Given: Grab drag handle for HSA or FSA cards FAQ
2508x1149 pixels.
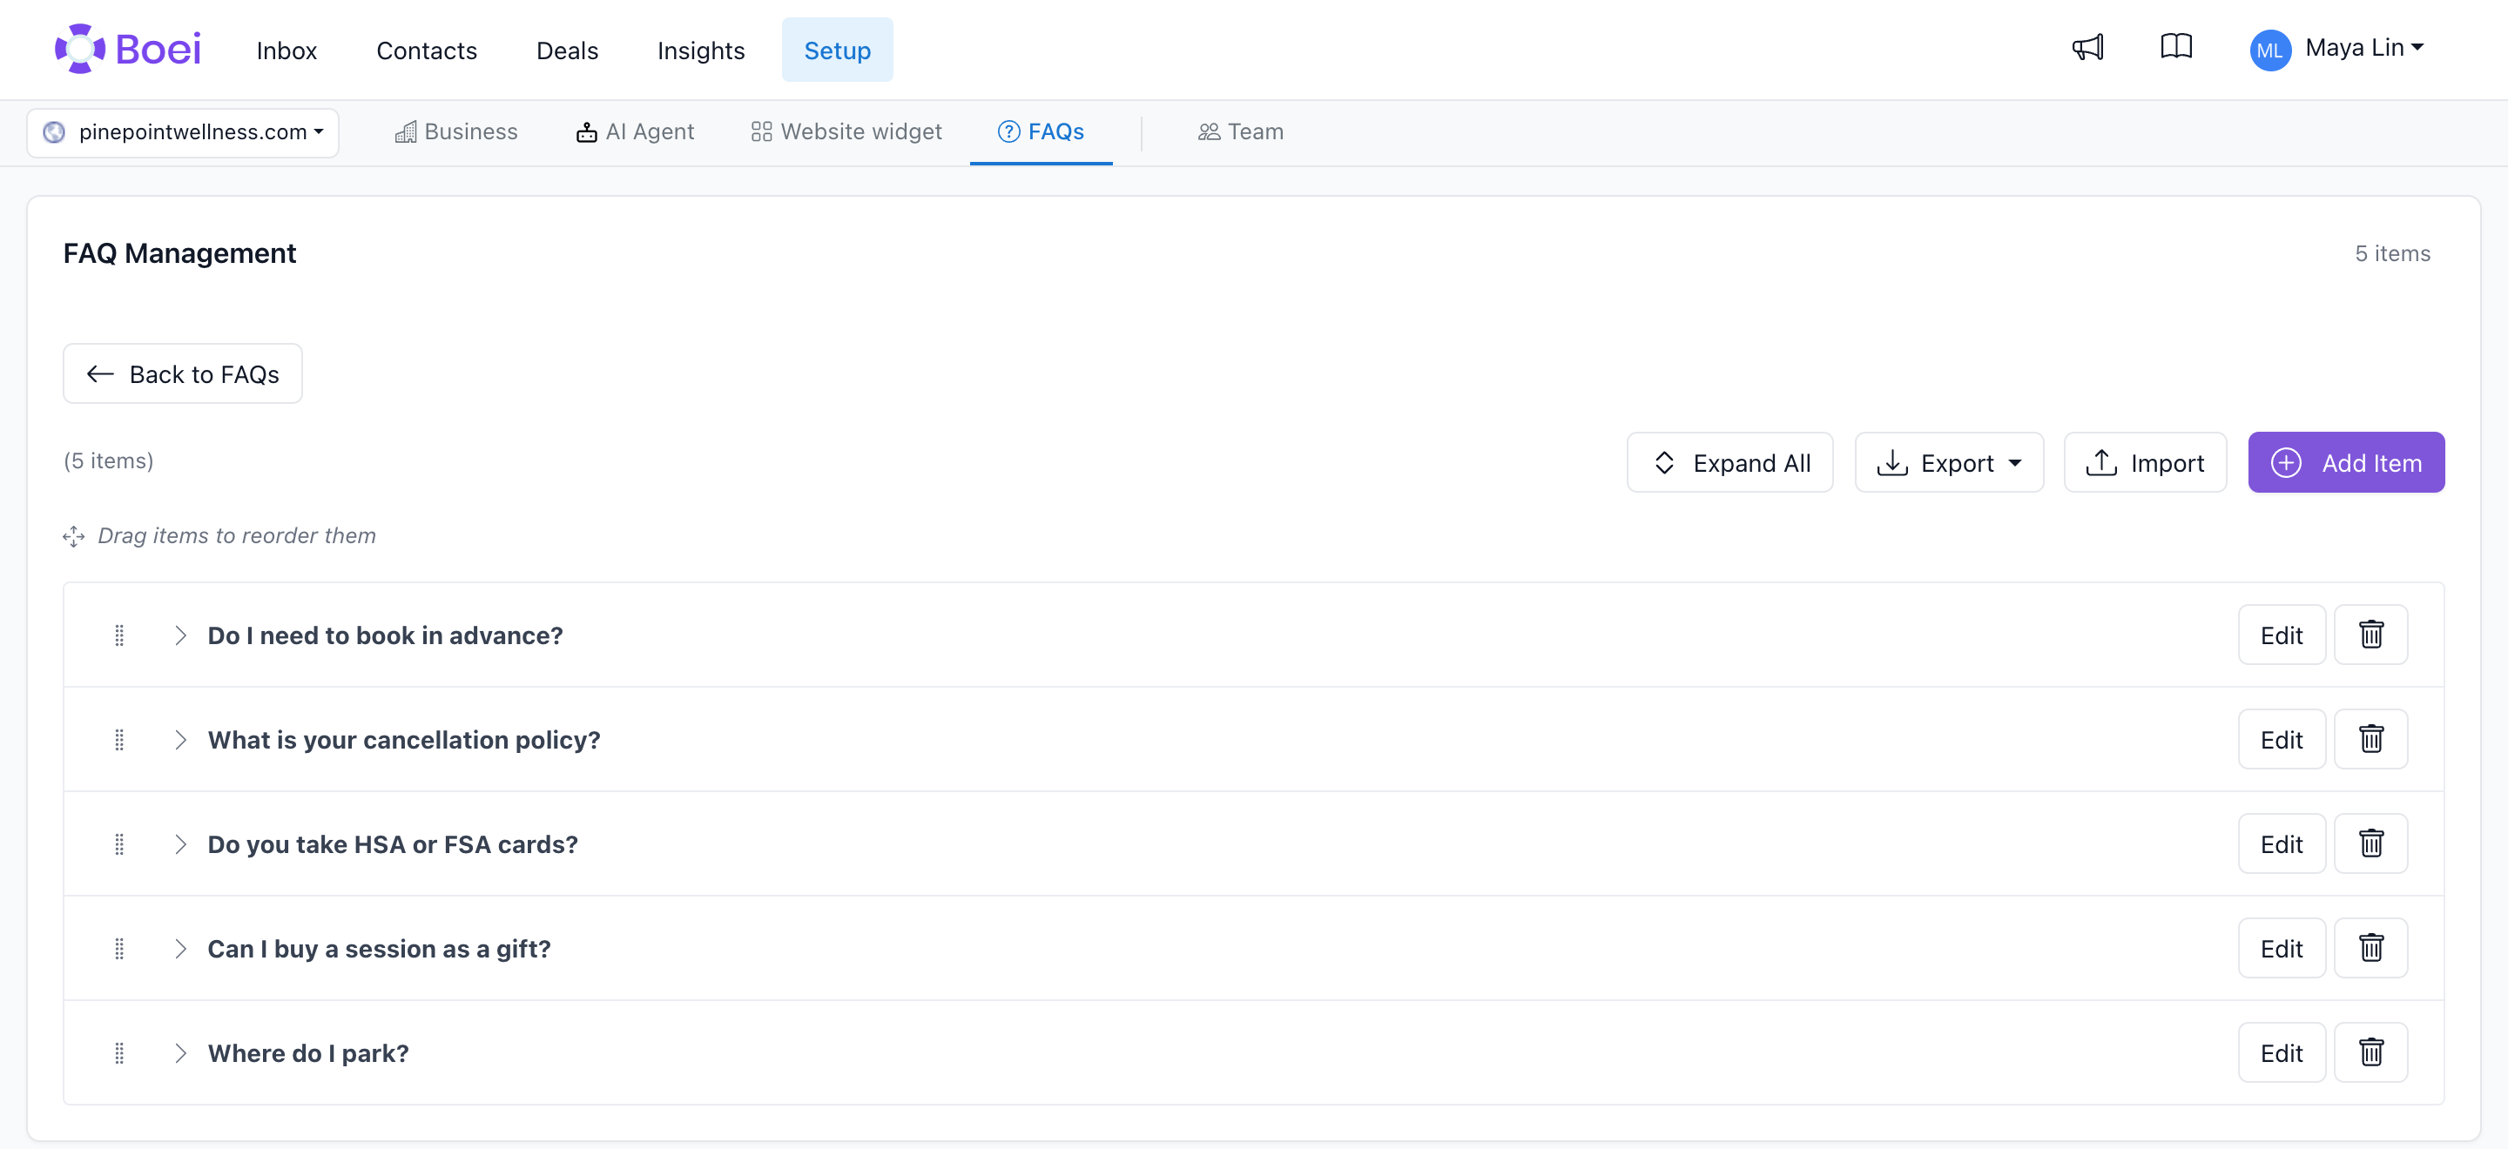Looking at the screenshot, I should [x=118, y=843].
